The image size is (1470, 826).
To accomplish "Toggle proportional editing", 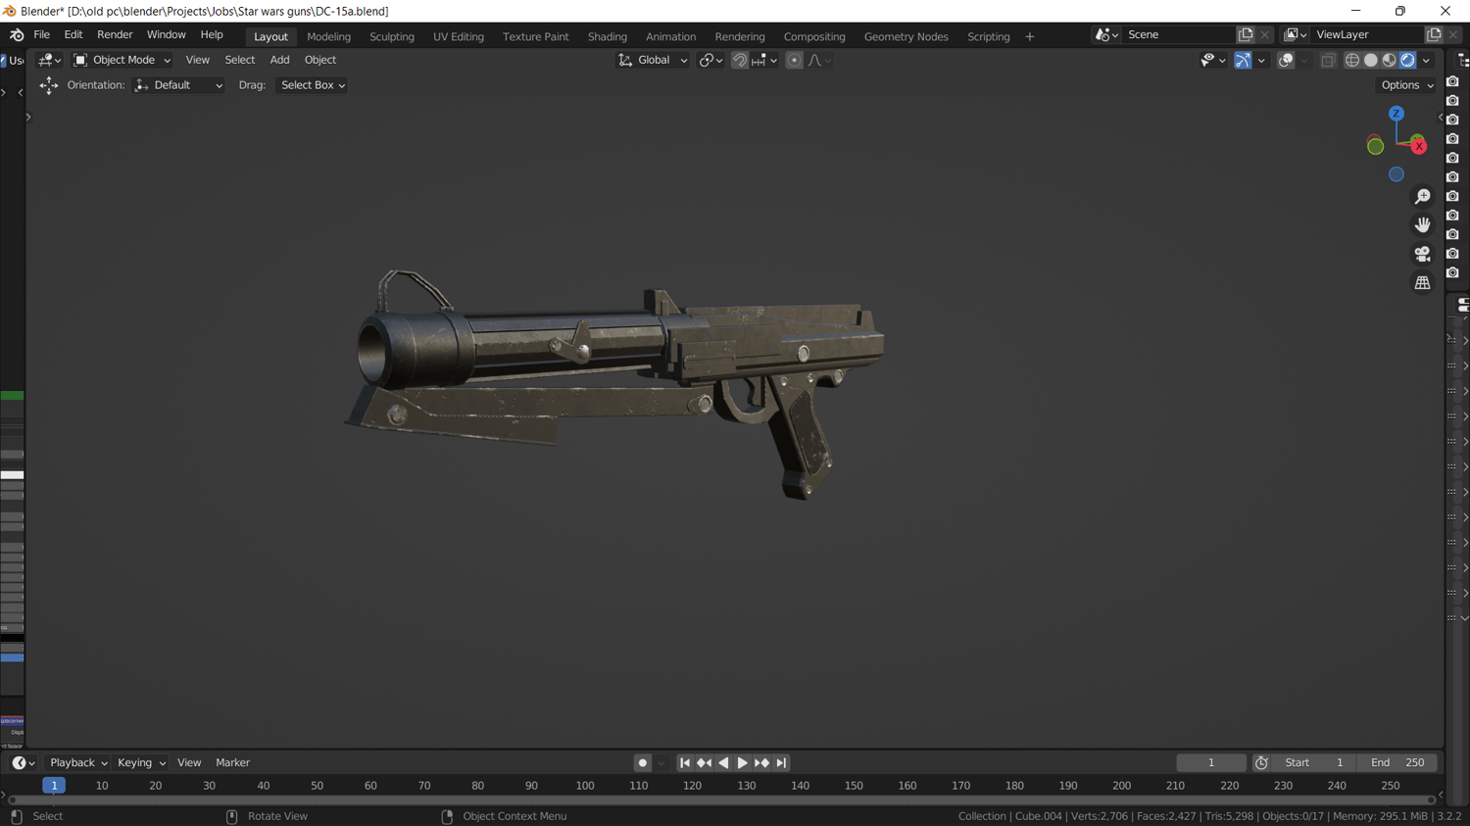I will (x=794, y=60).
